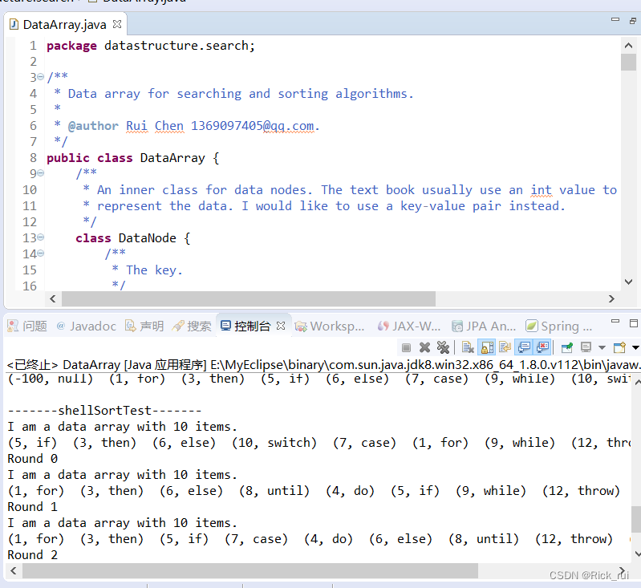Image resolution: width=641 pixels, height=588 pixels.
Task: Click console horizontal scrollbar left arrow
Action: (14, 571)
